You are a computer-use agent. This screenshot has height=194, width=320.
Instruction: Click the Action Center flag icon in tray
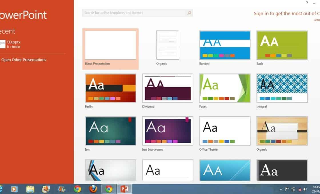pos(287,189)
